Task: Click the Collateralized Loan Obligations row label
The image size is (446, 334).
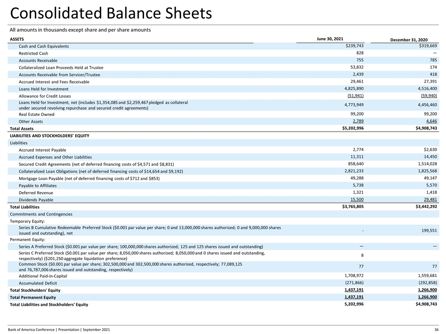Action: point(101,172)
